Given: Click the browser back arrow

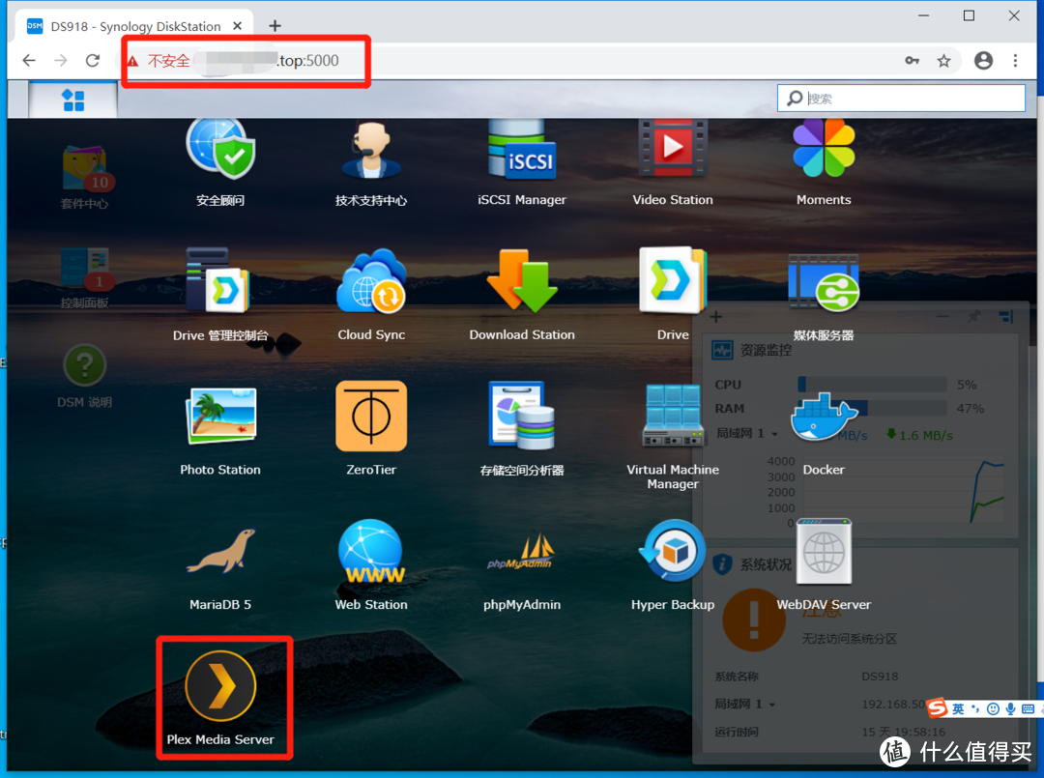Looking at the screenshot, I should pyautogui.click(x=29, y=61).
